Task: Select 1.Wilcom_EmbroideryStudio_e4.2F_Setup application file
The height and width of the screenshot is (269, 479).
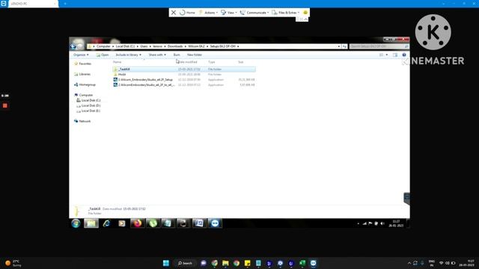Action: click(184, 80)
